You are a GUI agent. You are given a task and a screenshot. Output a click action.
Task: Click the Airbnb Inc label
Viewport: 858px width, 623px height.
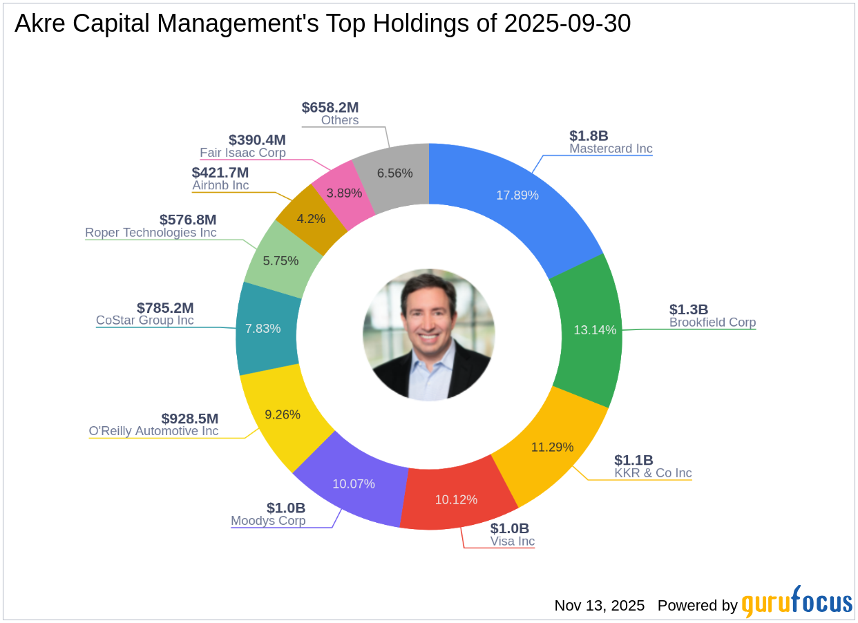pos(220,185)
